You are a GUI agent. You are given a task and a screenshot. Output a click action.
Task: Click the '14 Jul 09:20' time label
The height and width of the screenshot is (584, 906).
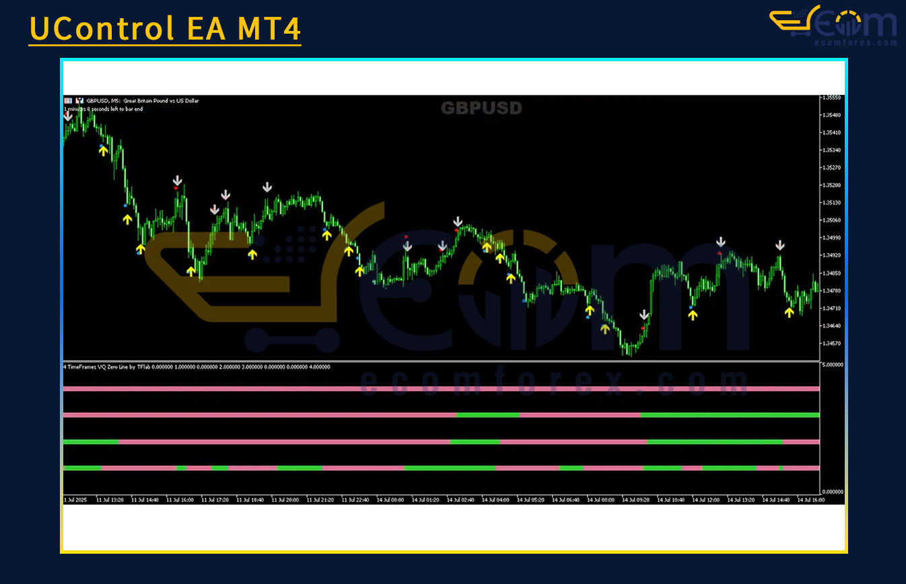click(635, 500)
